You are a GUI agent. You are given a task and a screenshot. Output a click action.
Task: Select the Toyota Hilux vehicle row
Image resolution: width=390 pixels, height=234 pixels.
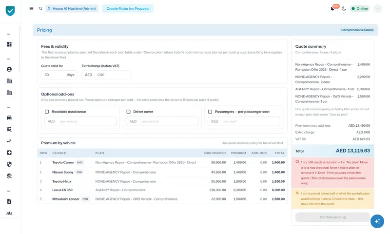[162, 181]
